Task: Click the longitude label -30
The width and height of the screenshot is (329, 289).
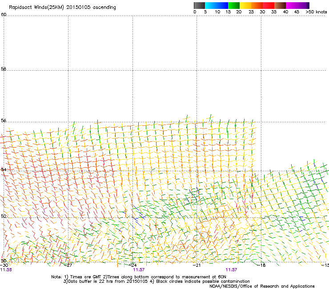Action: pos(4,265)
